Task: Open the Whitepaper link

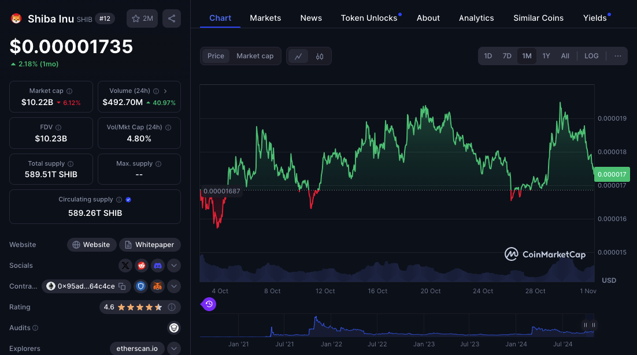Action: pos(150,245)
